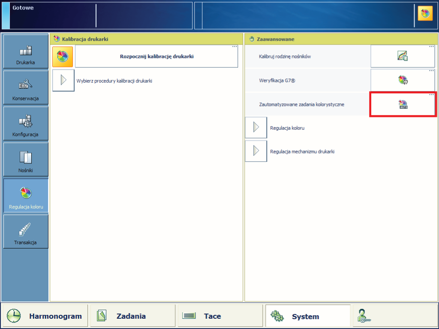Select Regulacja koloru in the sidebar
This screenshot has width=439, height=329.
[x=26, y=196]
